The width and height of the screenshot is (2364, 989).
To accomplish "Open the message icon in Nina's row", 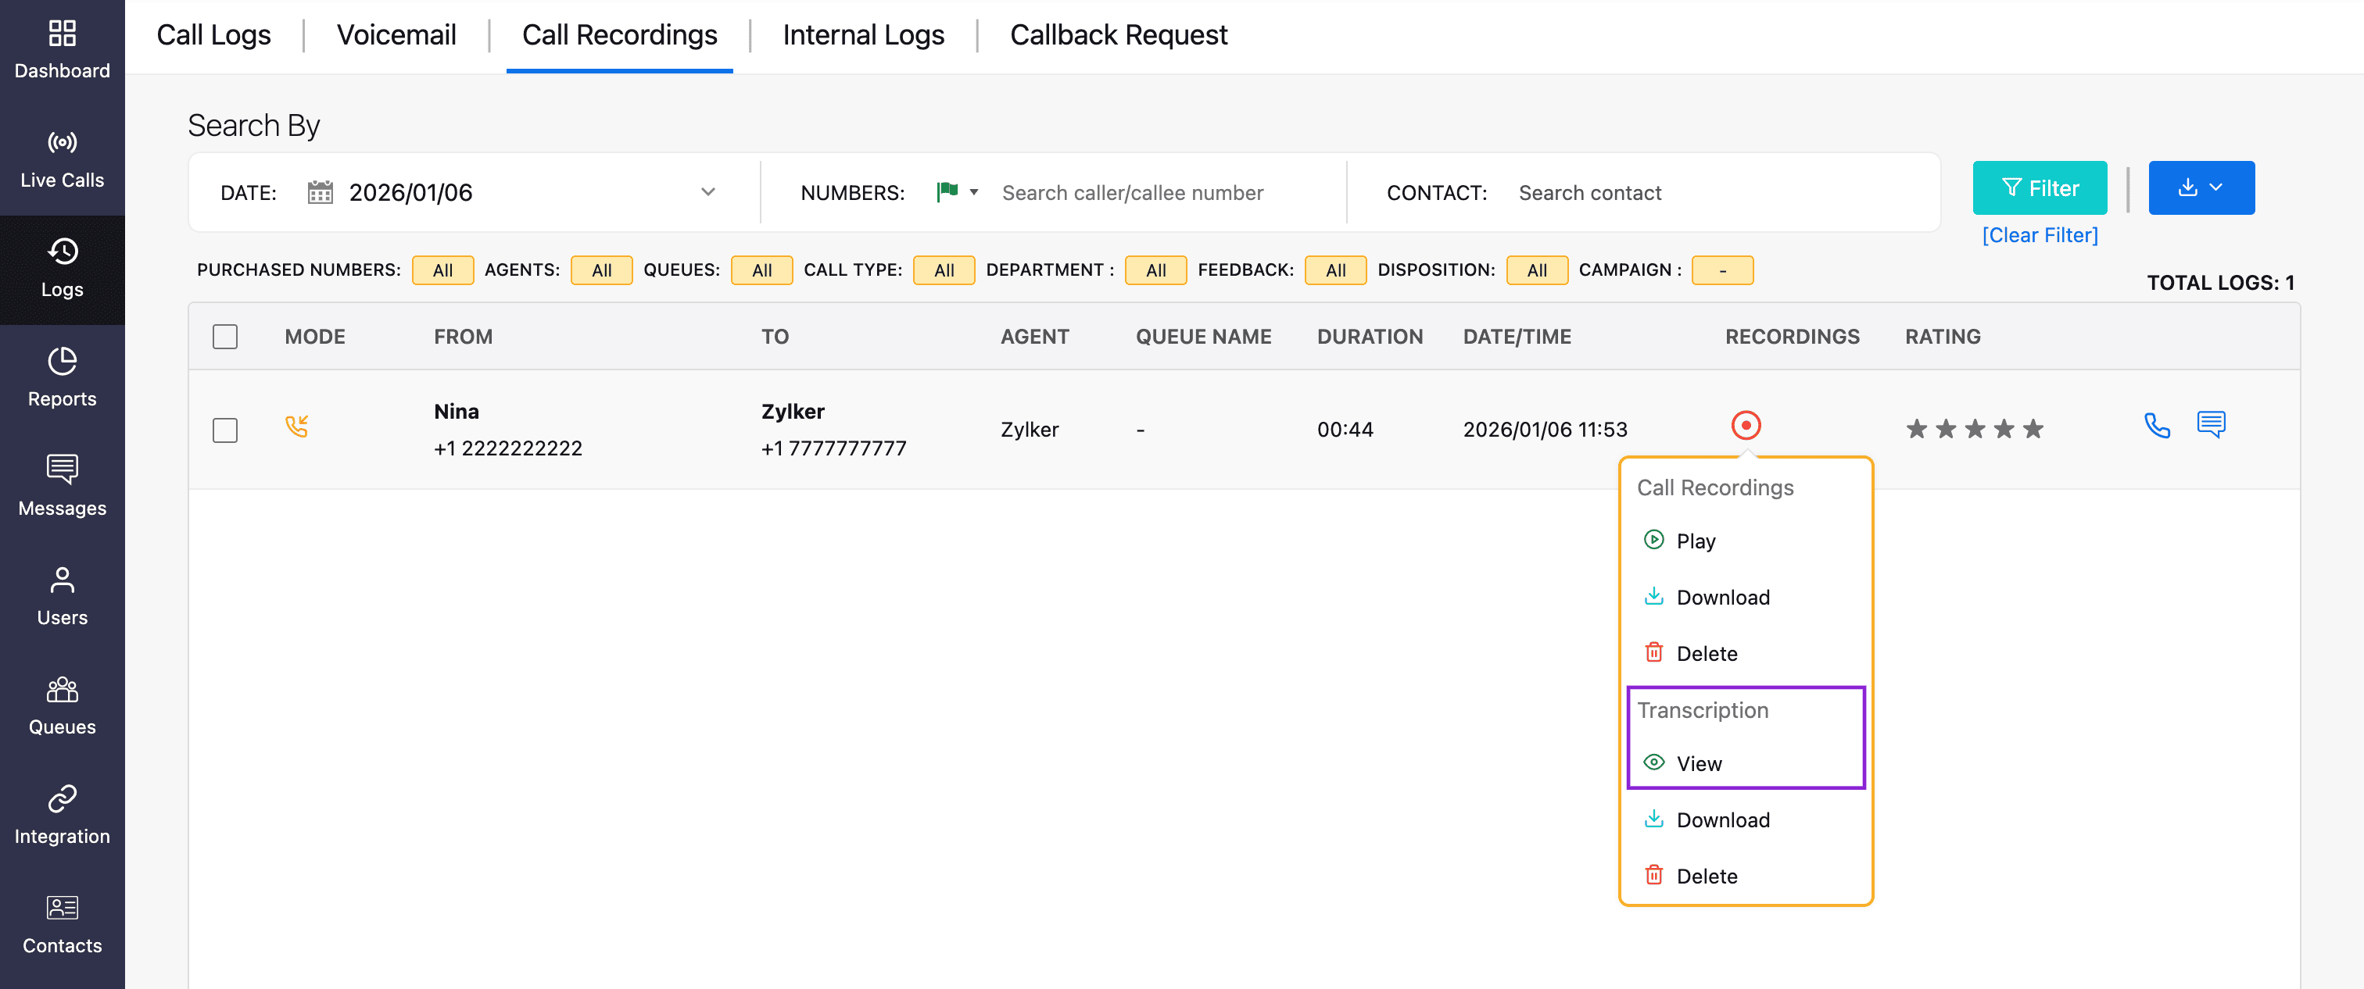I will coord(2210,424).
